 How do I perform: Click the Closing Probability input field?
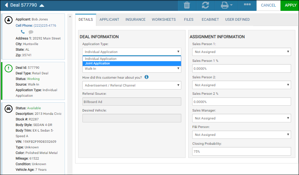coord(241,151)
